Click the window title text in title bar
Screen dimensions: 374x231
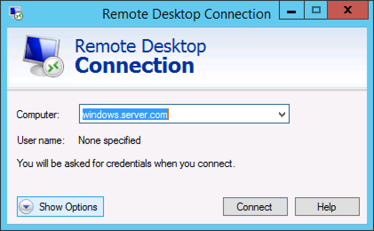pos(186,14)
